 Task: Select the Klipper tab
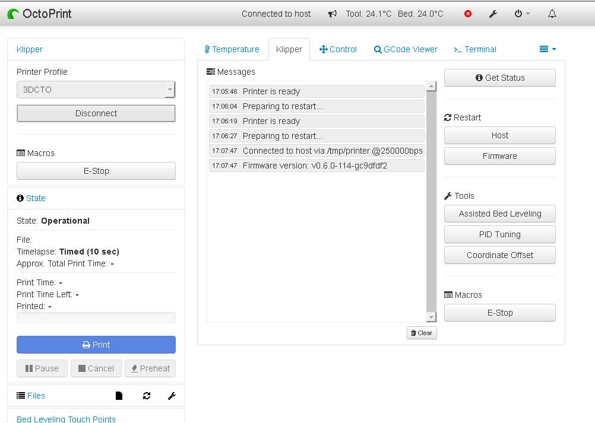[x=289, y=49]
